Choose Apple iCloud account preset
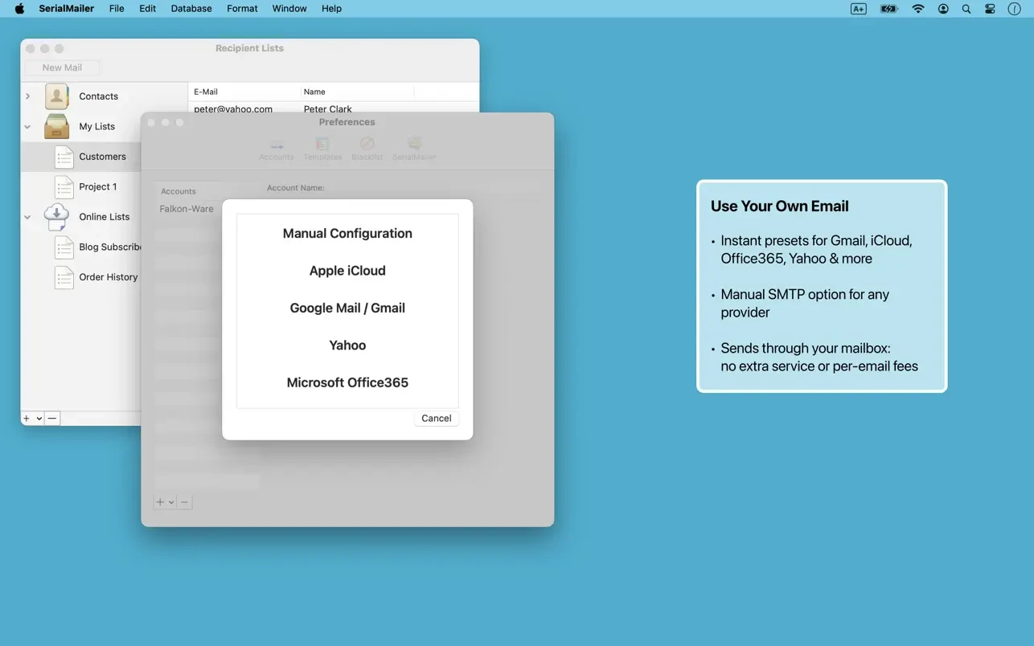 (x=347, y=271)
